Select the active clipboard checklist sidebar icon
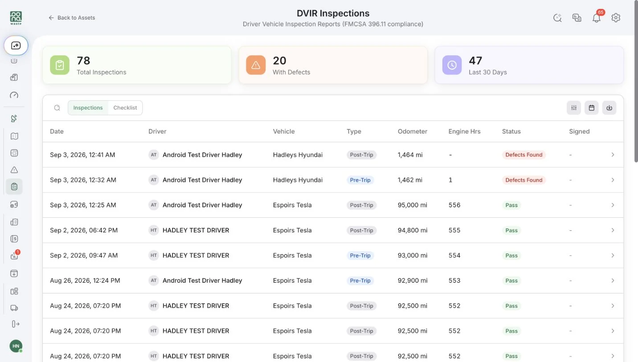Screen dimensions: 638x362 14,187
